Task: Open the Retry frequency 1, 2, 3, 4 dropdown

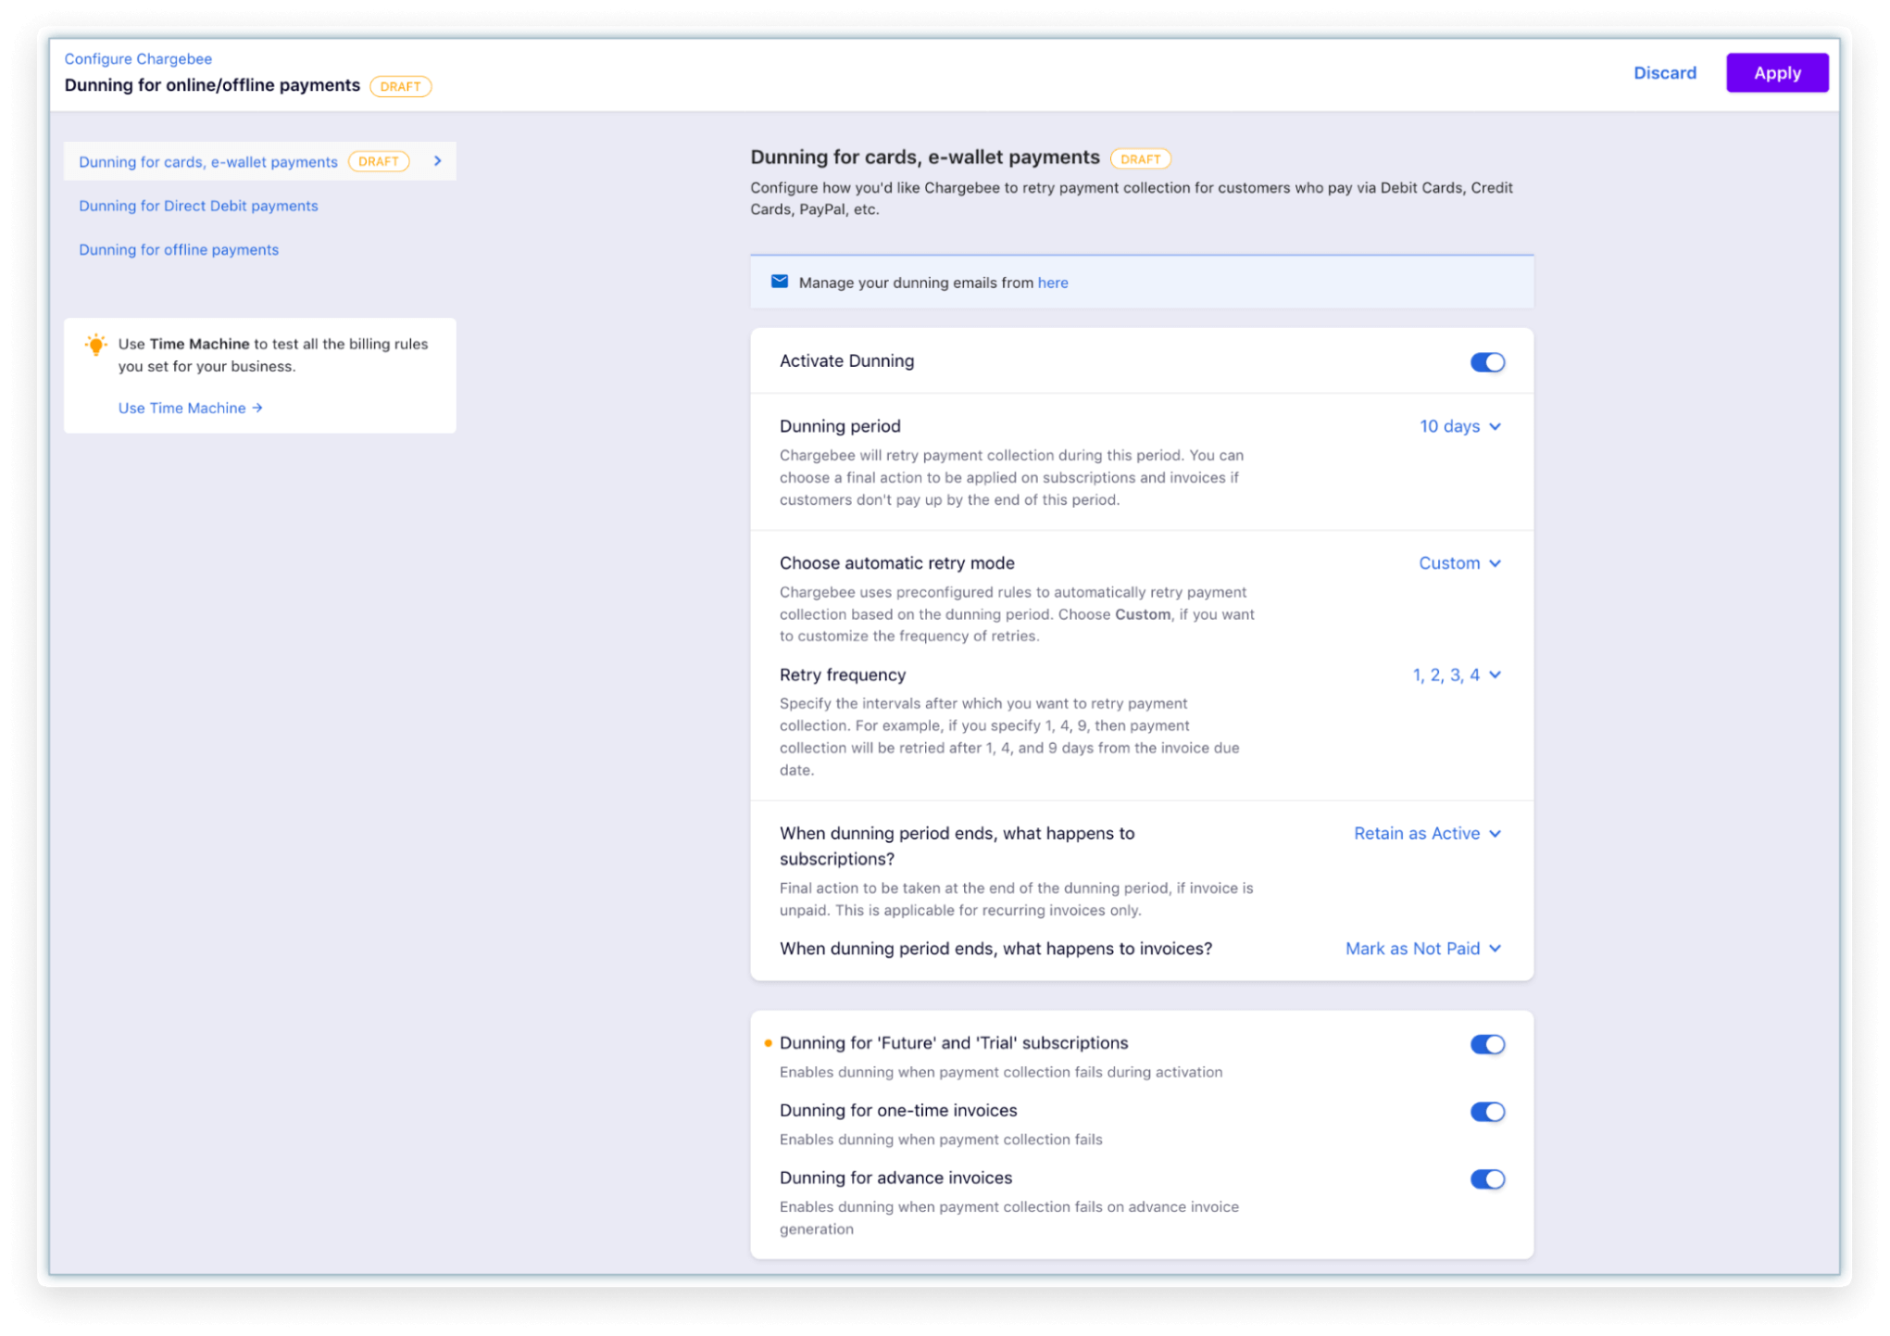Action: pyautogui.click(x=1457, y=674)
